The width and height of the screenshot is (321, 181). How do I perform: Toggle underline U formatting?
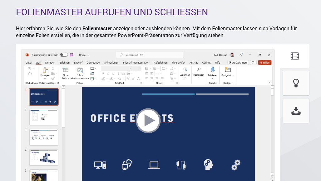113,74
